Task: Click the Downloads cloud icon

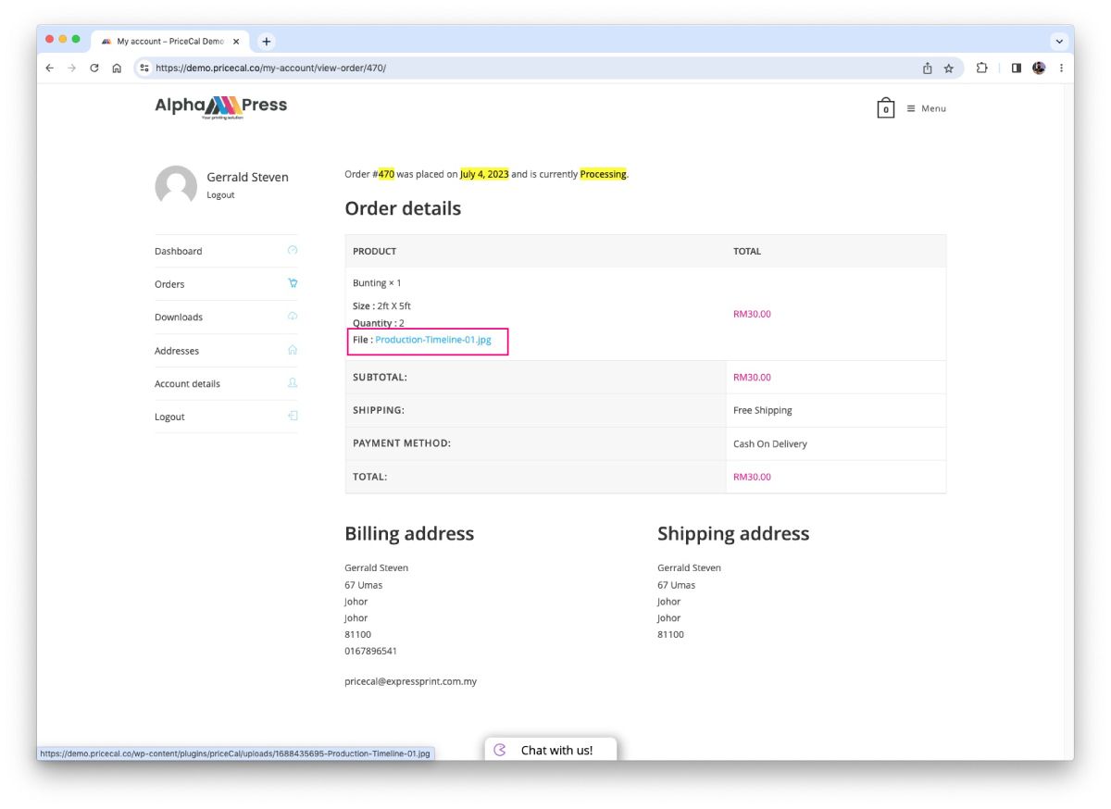Action: tap(293, 317)
